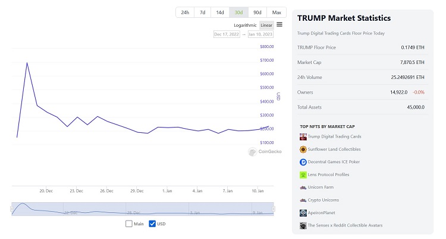Click the 0.1749 ETH floor price value

click(x=413, y=47)
